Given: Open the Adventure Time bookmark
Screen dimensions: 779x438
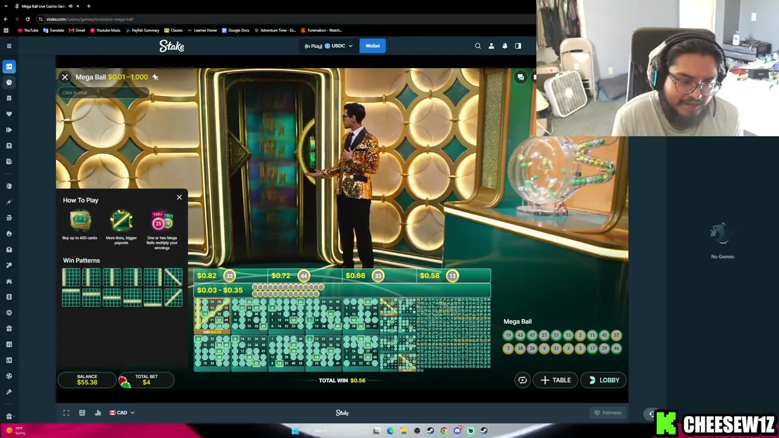Looking at the screenshot, I should (x=276, y=30).
